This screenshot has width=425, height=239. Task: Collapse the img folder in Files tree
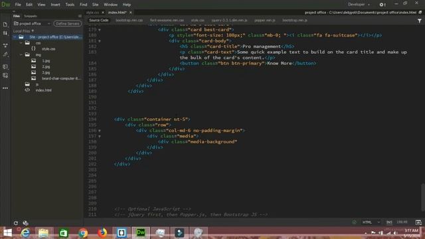[21, 54]
